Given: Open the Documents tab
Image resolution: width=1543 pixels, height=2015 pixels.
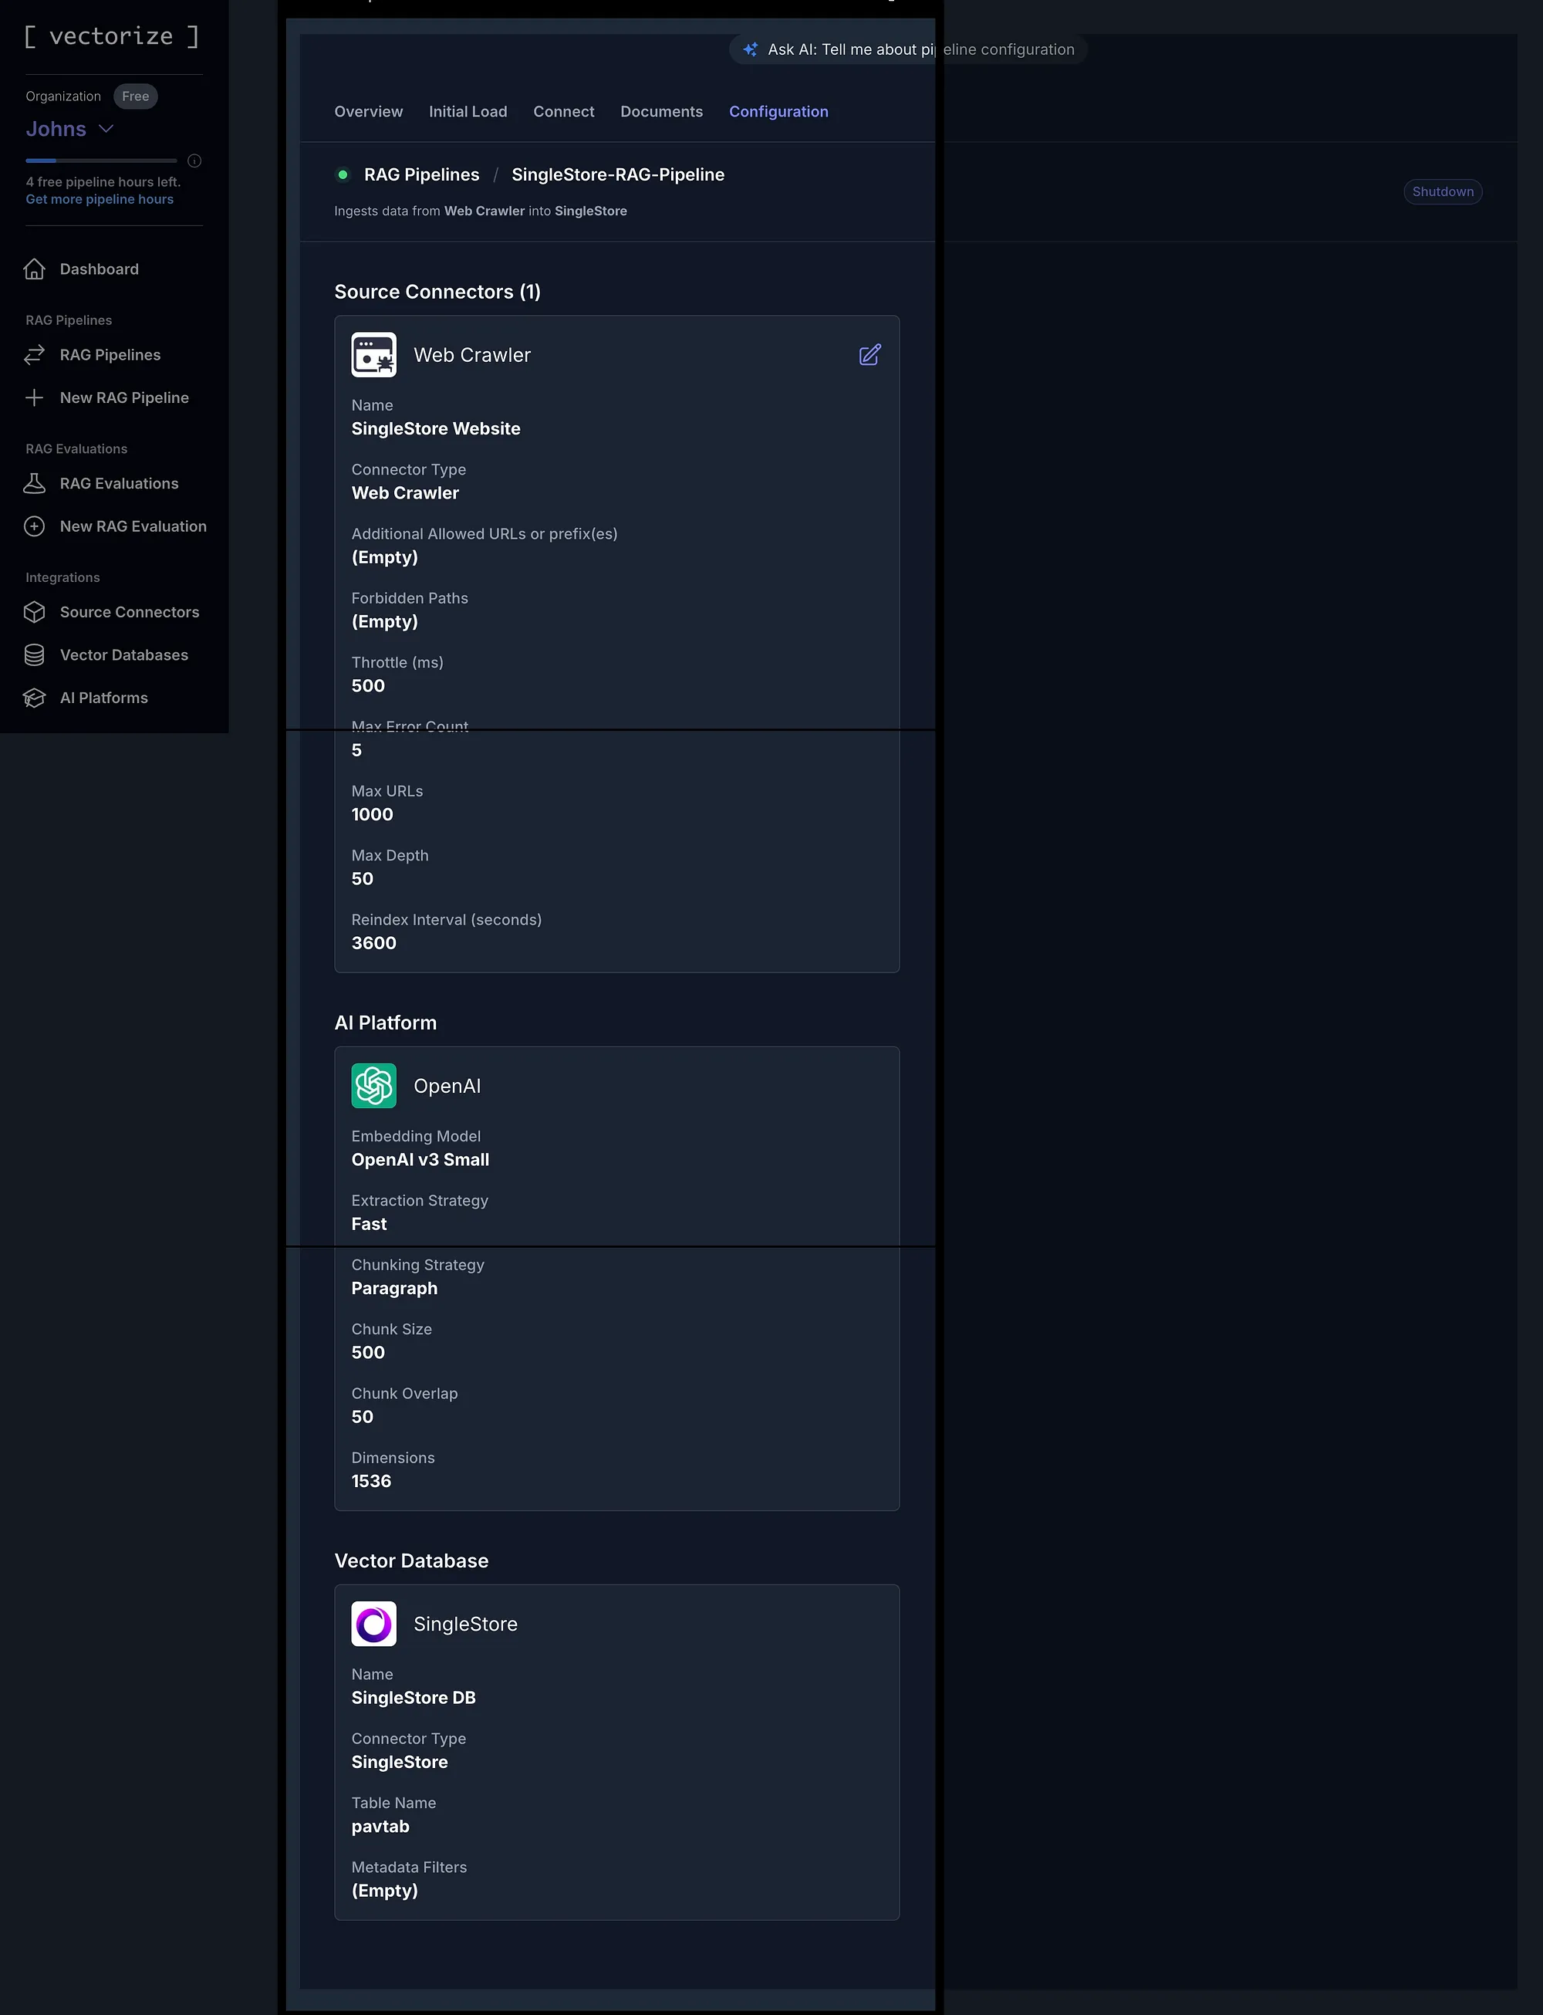Looking at the screenshot, I should pyautogui.click(x=661, y=111).
